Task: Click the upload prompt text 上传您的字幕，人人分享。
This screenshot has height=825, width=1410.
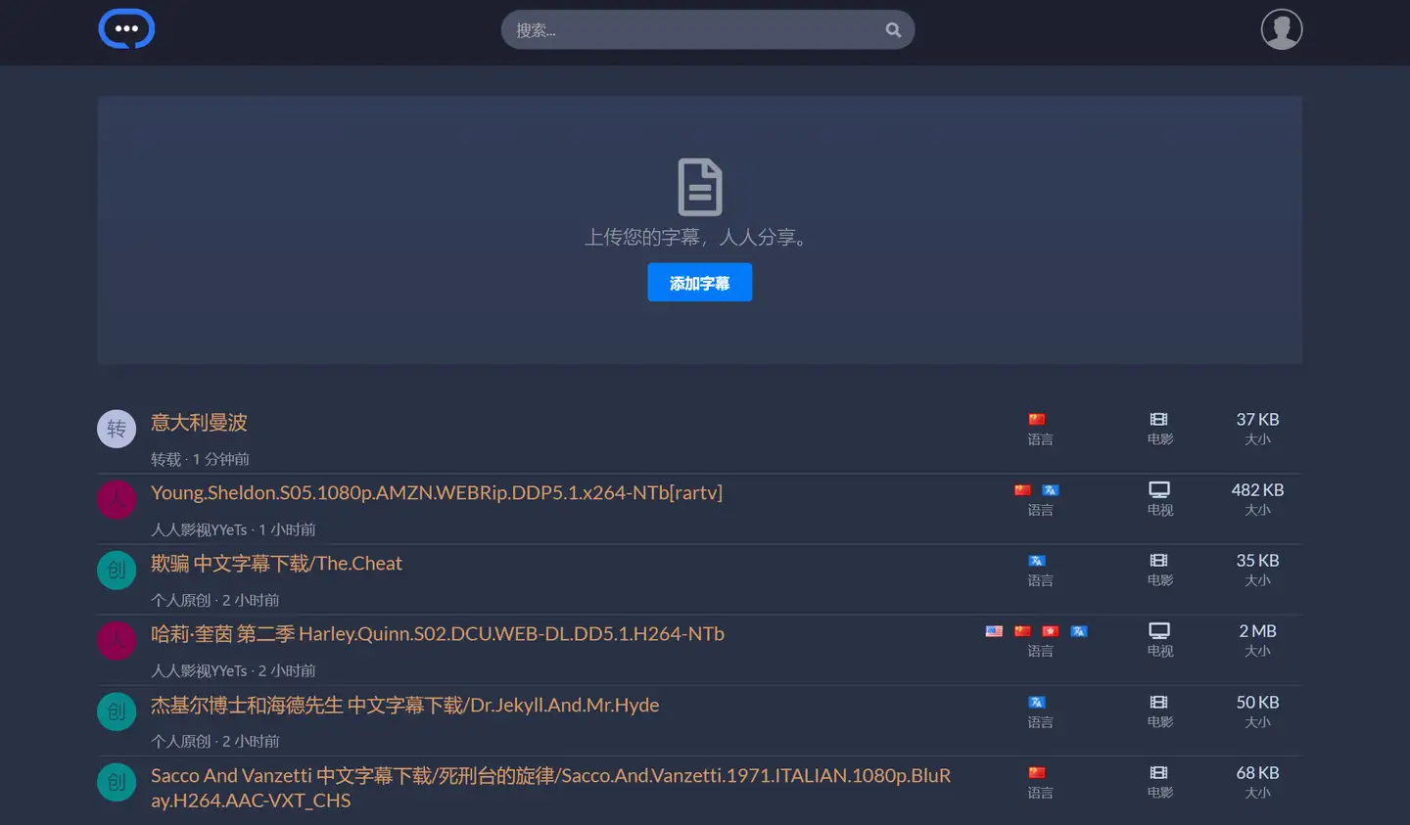Action: [699, 237]
